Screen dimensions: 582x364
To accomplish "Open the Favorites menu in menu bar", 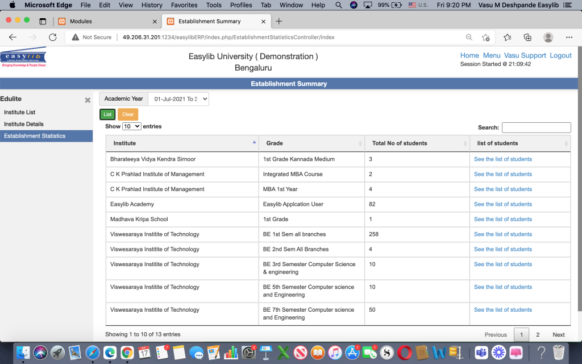I will pyautogui.click(x=184, y=5).
